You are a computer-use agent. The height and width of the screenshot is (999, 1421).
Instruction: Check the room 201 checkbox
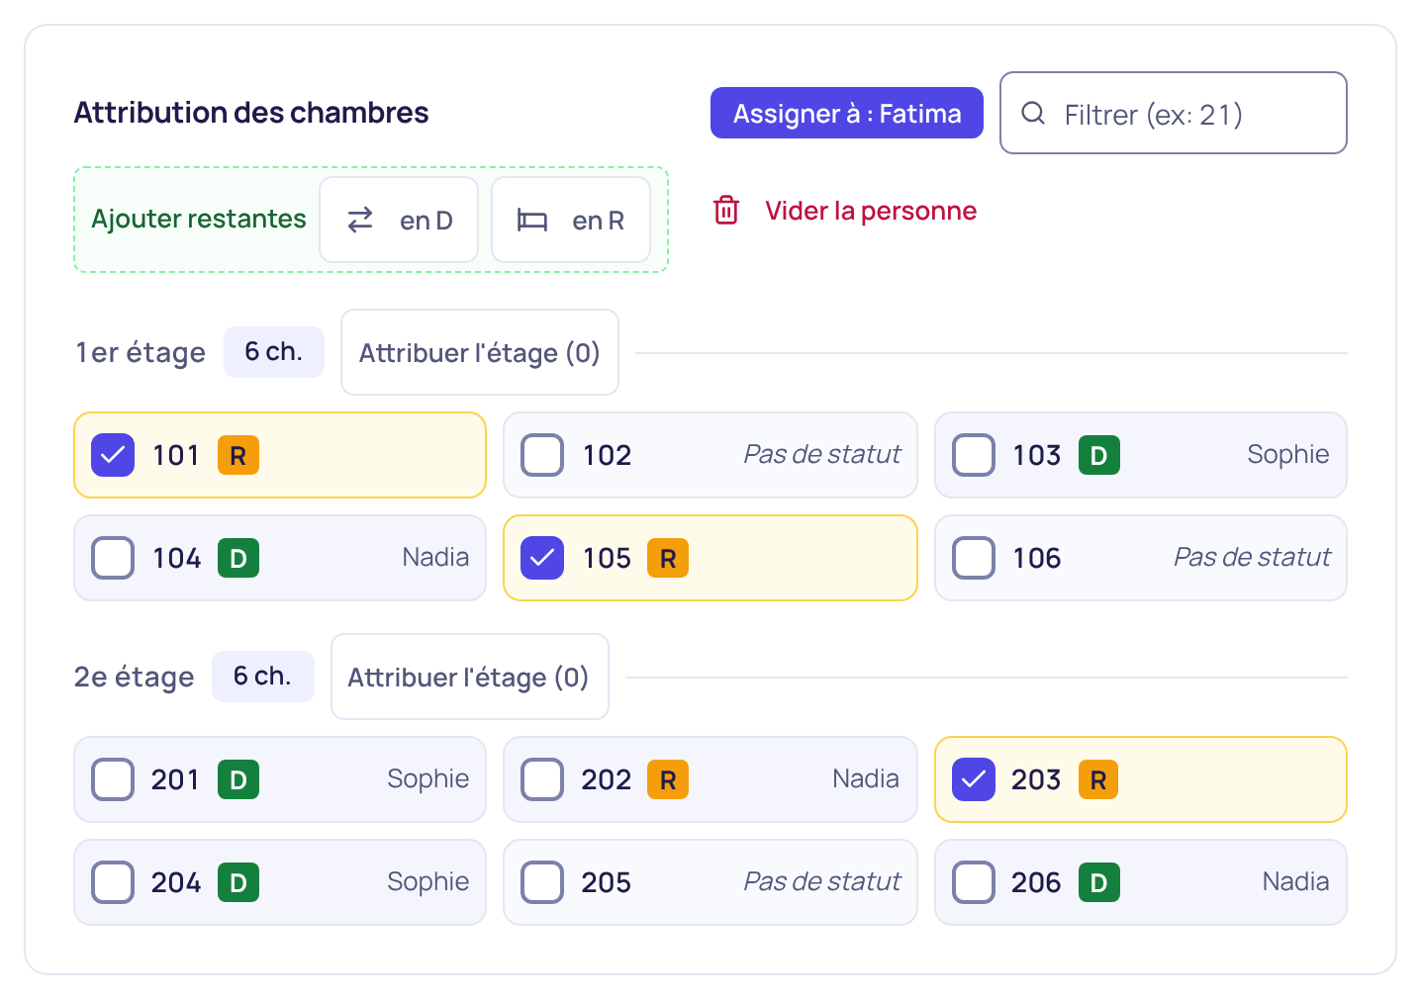click(x=113, y=779)
